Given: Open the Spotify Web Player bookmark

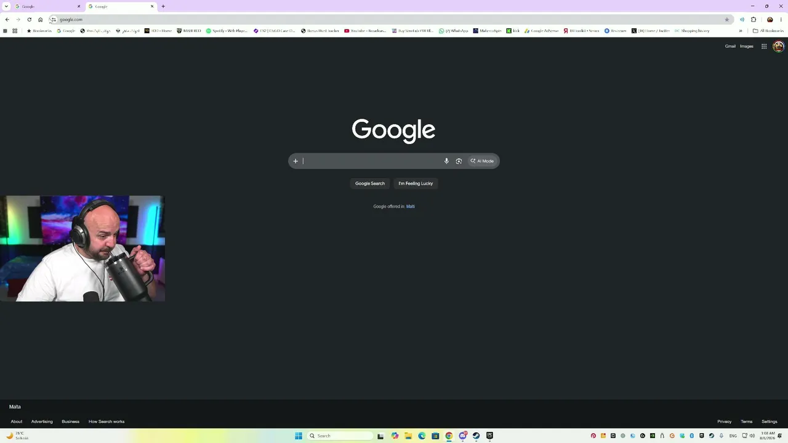Looking at the screenshot, I should click(227, 31).
